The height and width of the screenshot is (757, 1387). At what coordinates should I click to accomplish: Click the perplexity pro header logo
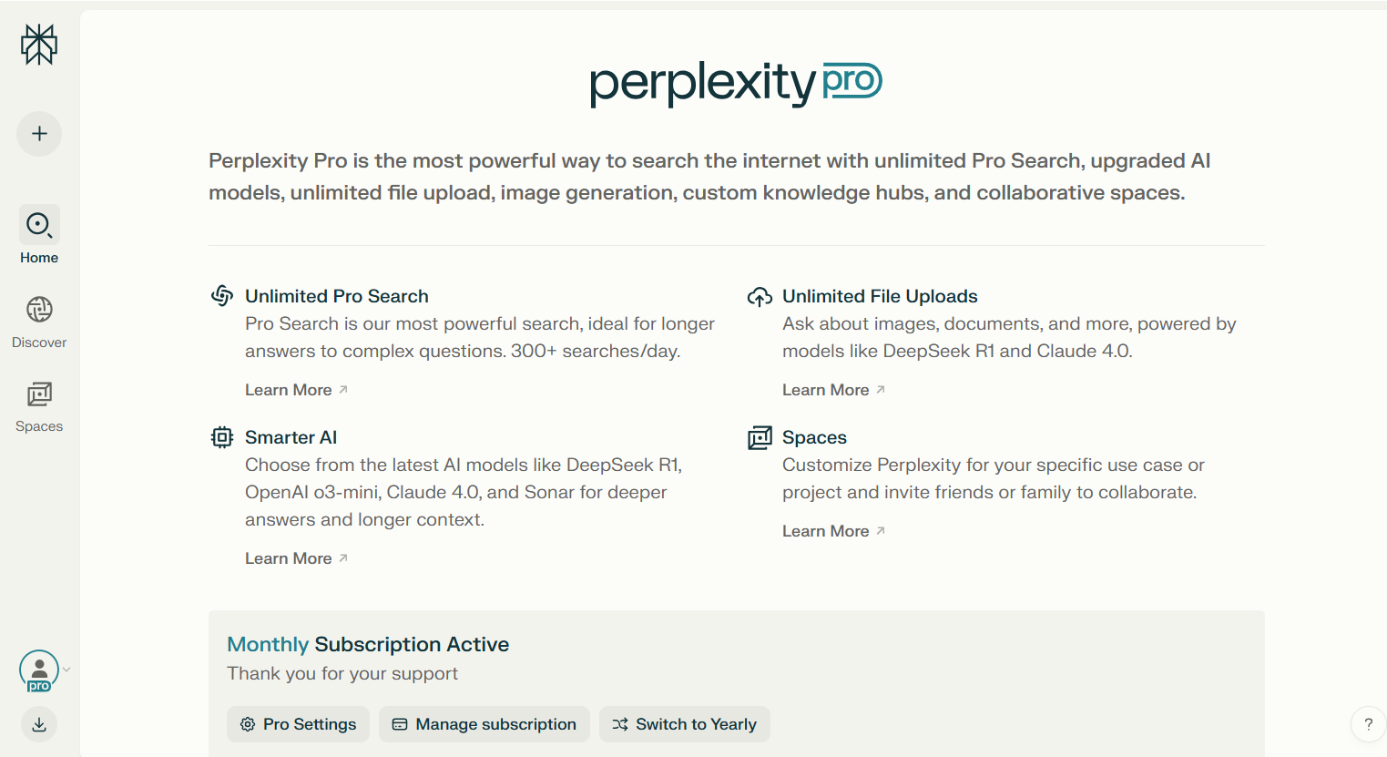click(x=736, y=83)
